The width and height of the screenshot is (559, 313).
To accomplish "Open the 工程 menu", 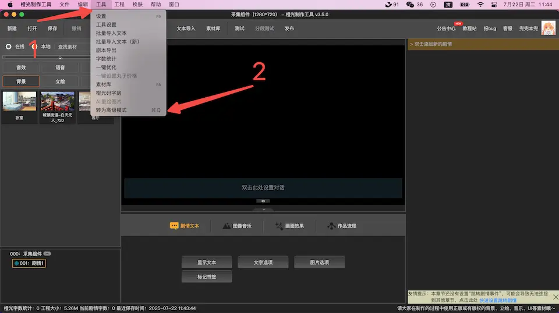I will click(119, 5).
